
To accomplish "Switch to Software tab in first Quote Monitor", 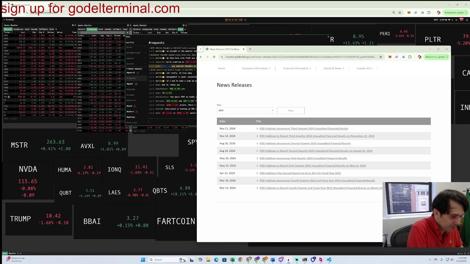I will pyautogui.click(x=44, y=29).
